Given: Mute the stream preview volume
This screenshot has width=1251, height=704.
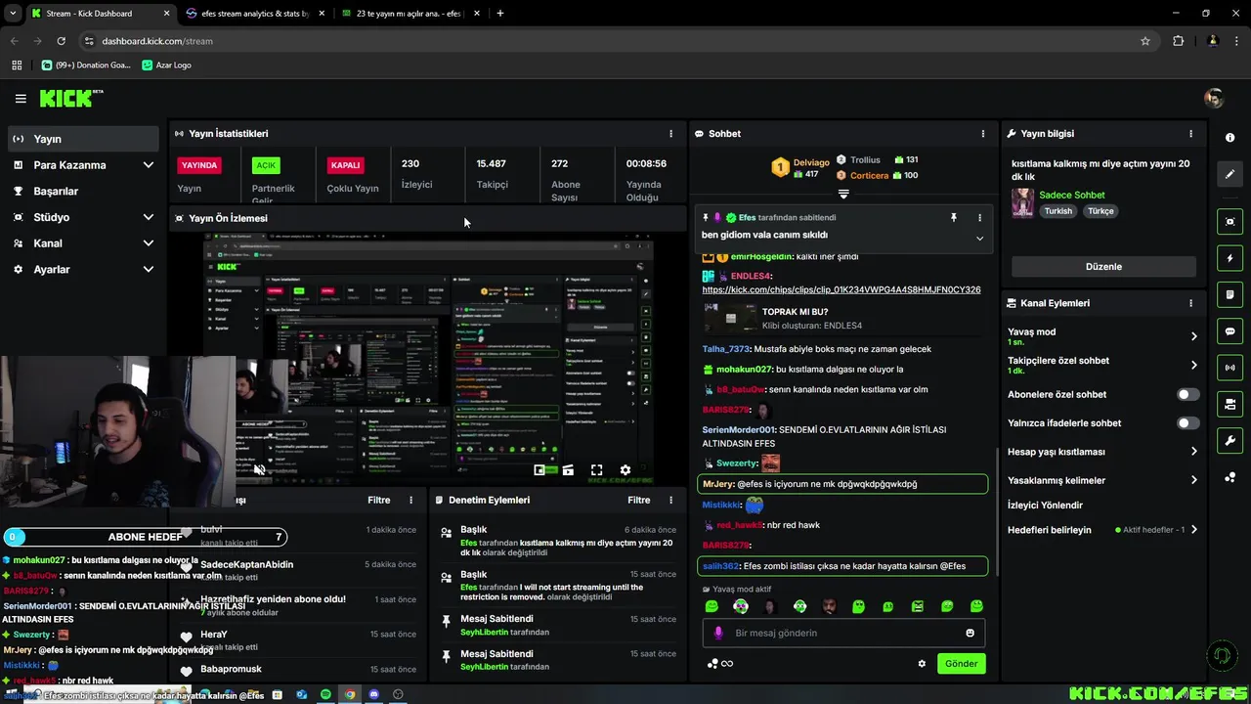Looking at the screenshot, I should pyautogui.click(x=259, y=470).
